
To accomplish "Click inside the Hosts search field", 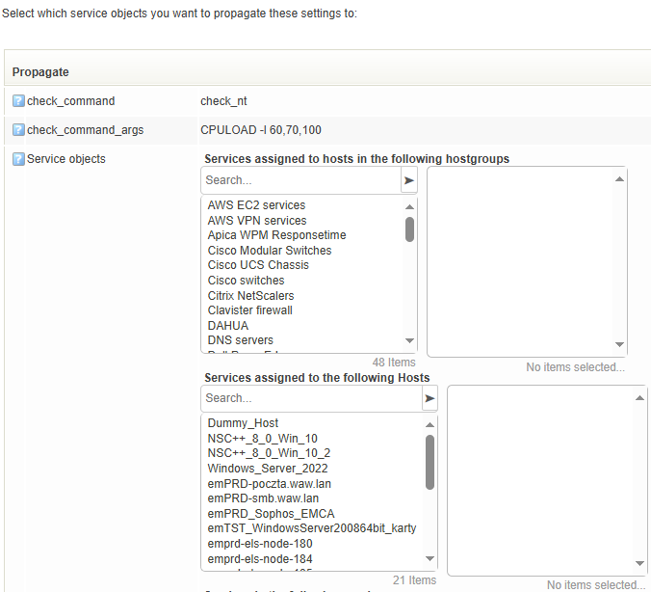I will [x=310, y=398].
